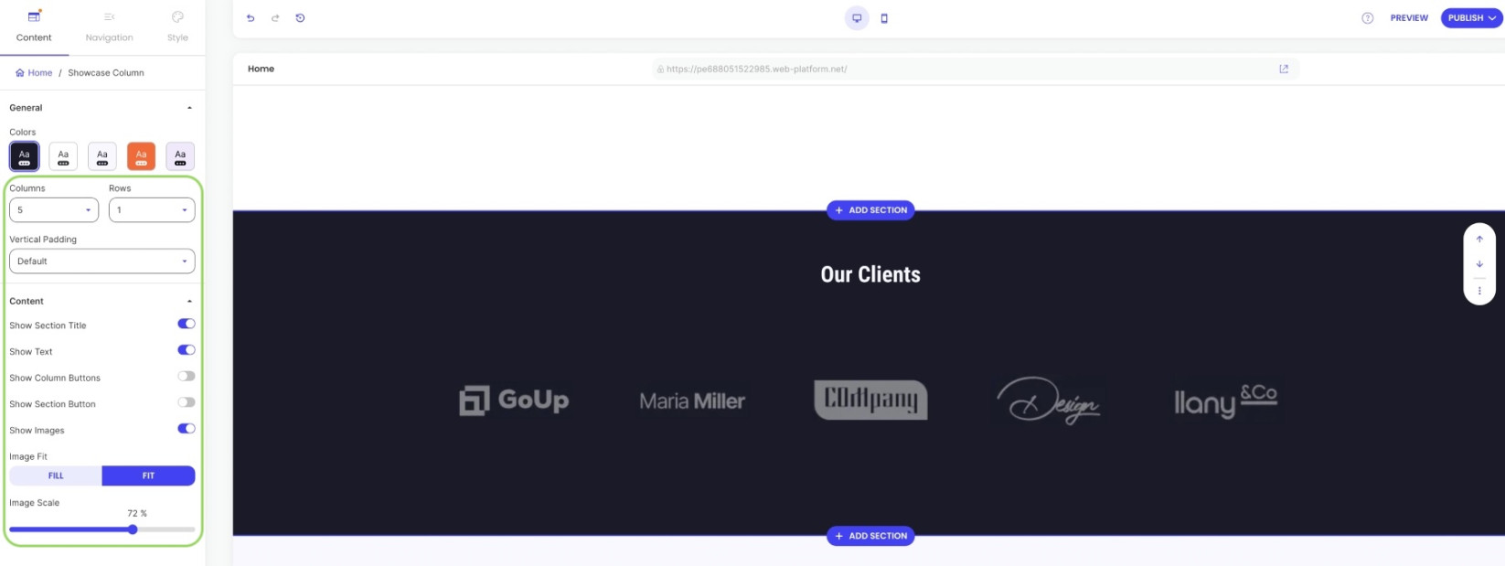Image resolution: width=1505 pixels, height=566 pixels.
Task: Select the llany & Co client logo
Action: click(x=1225, y=400)
